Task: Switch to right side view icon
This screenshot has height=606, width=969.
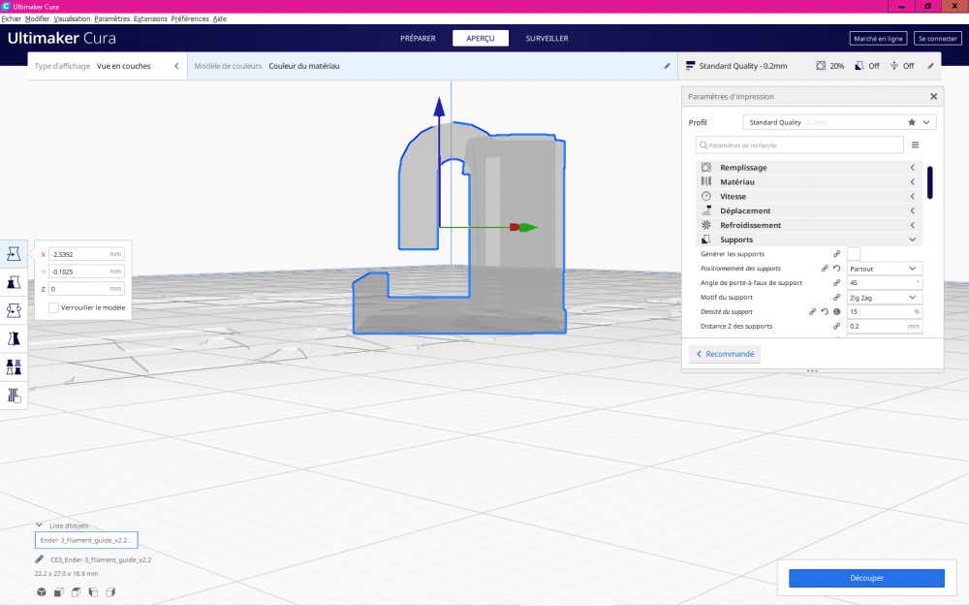Action: 110,592
